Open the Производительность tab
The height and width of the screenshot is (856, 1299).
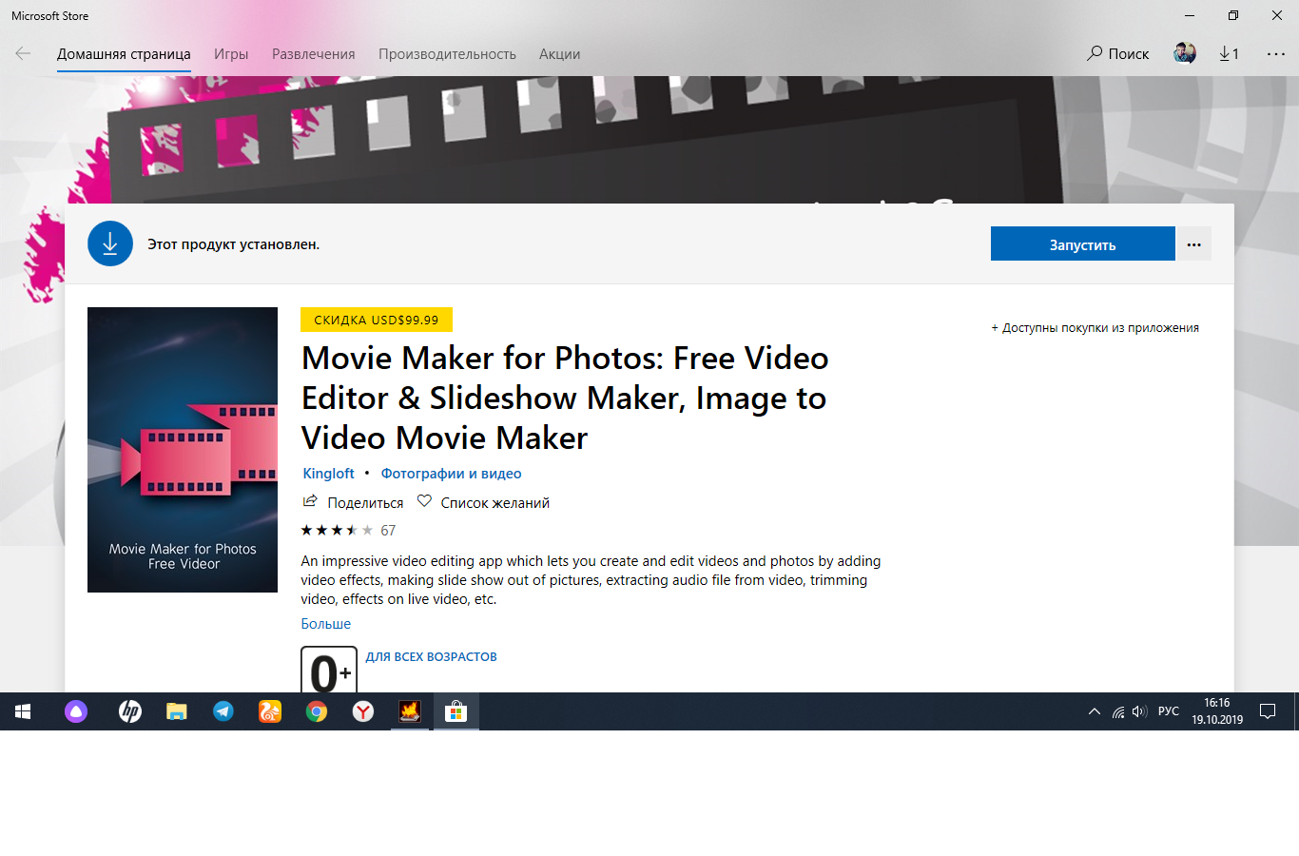click(x=447, y=54)
